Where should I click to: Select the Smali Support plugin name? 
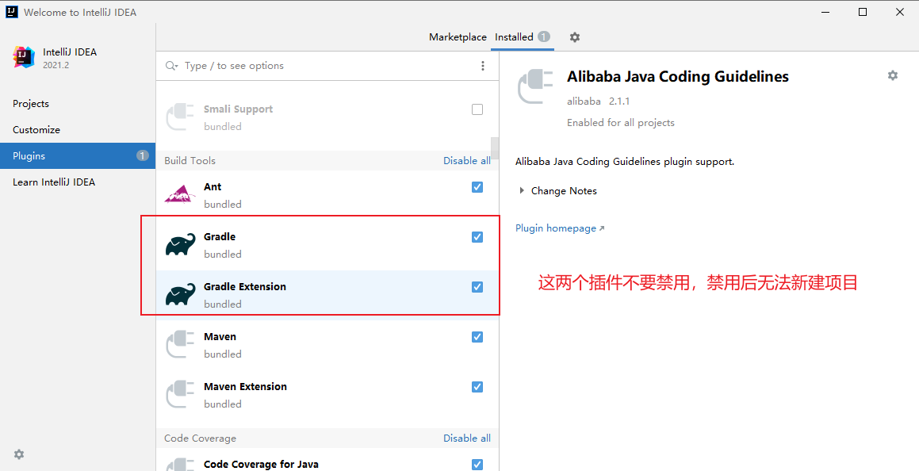click(238, 109)
